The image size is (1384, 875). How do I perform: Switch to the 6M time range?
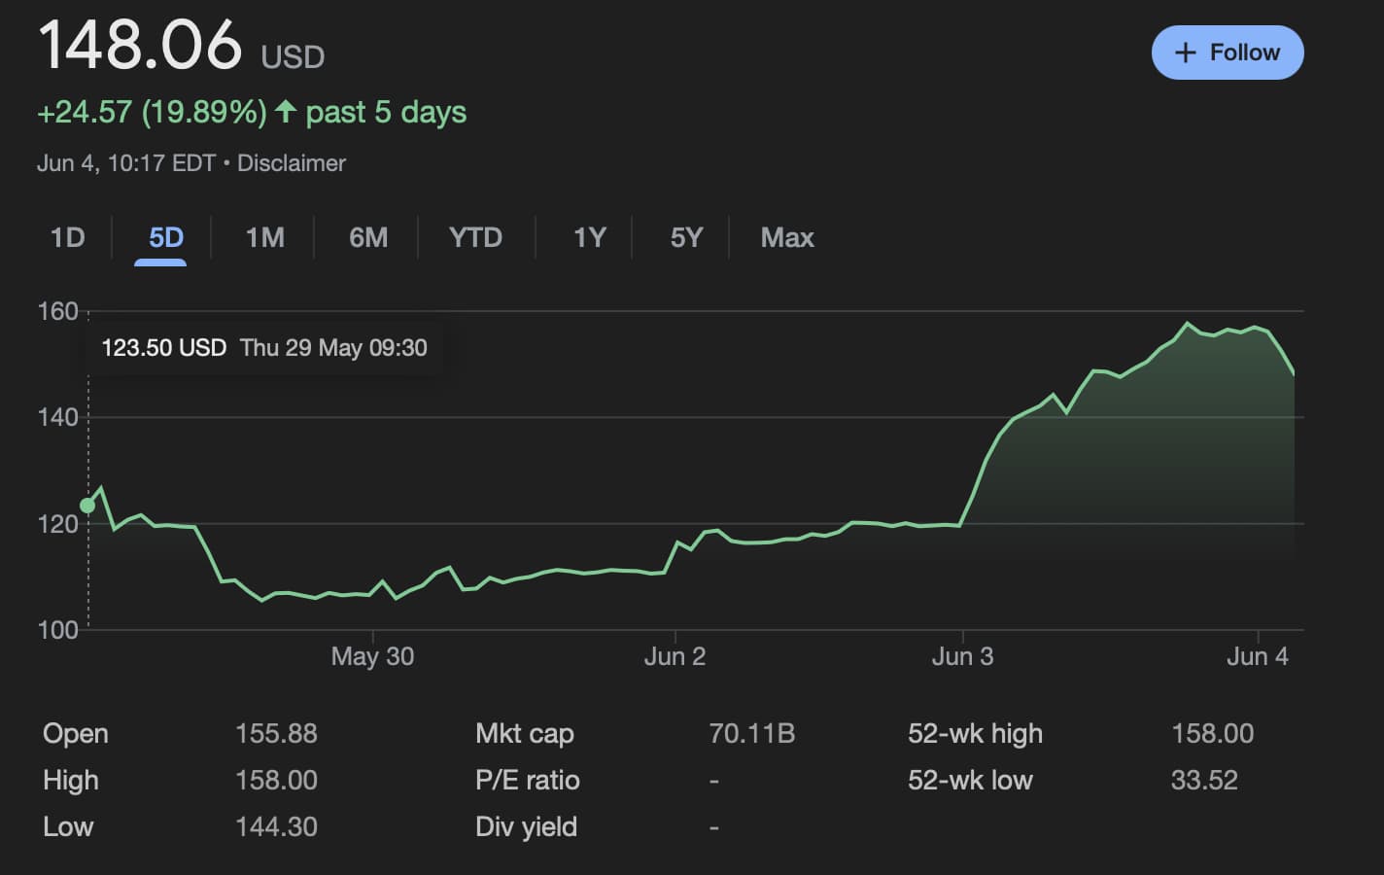(x=368, y=237)
